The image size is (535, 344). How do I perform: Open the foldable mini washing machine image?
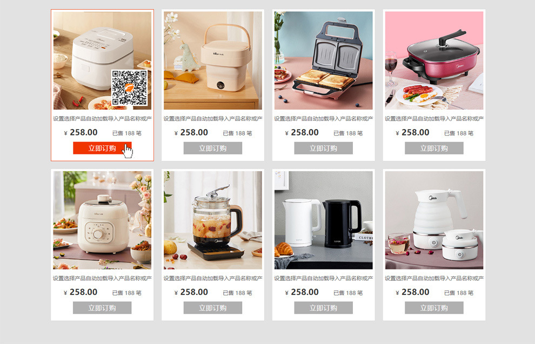[x=213, y=60]
